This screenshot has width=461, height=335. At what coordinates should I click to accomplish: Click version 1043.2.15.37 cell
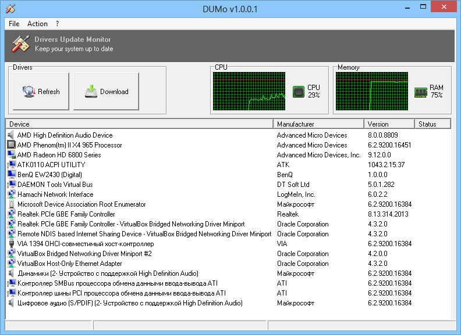(x=386, y=165)
